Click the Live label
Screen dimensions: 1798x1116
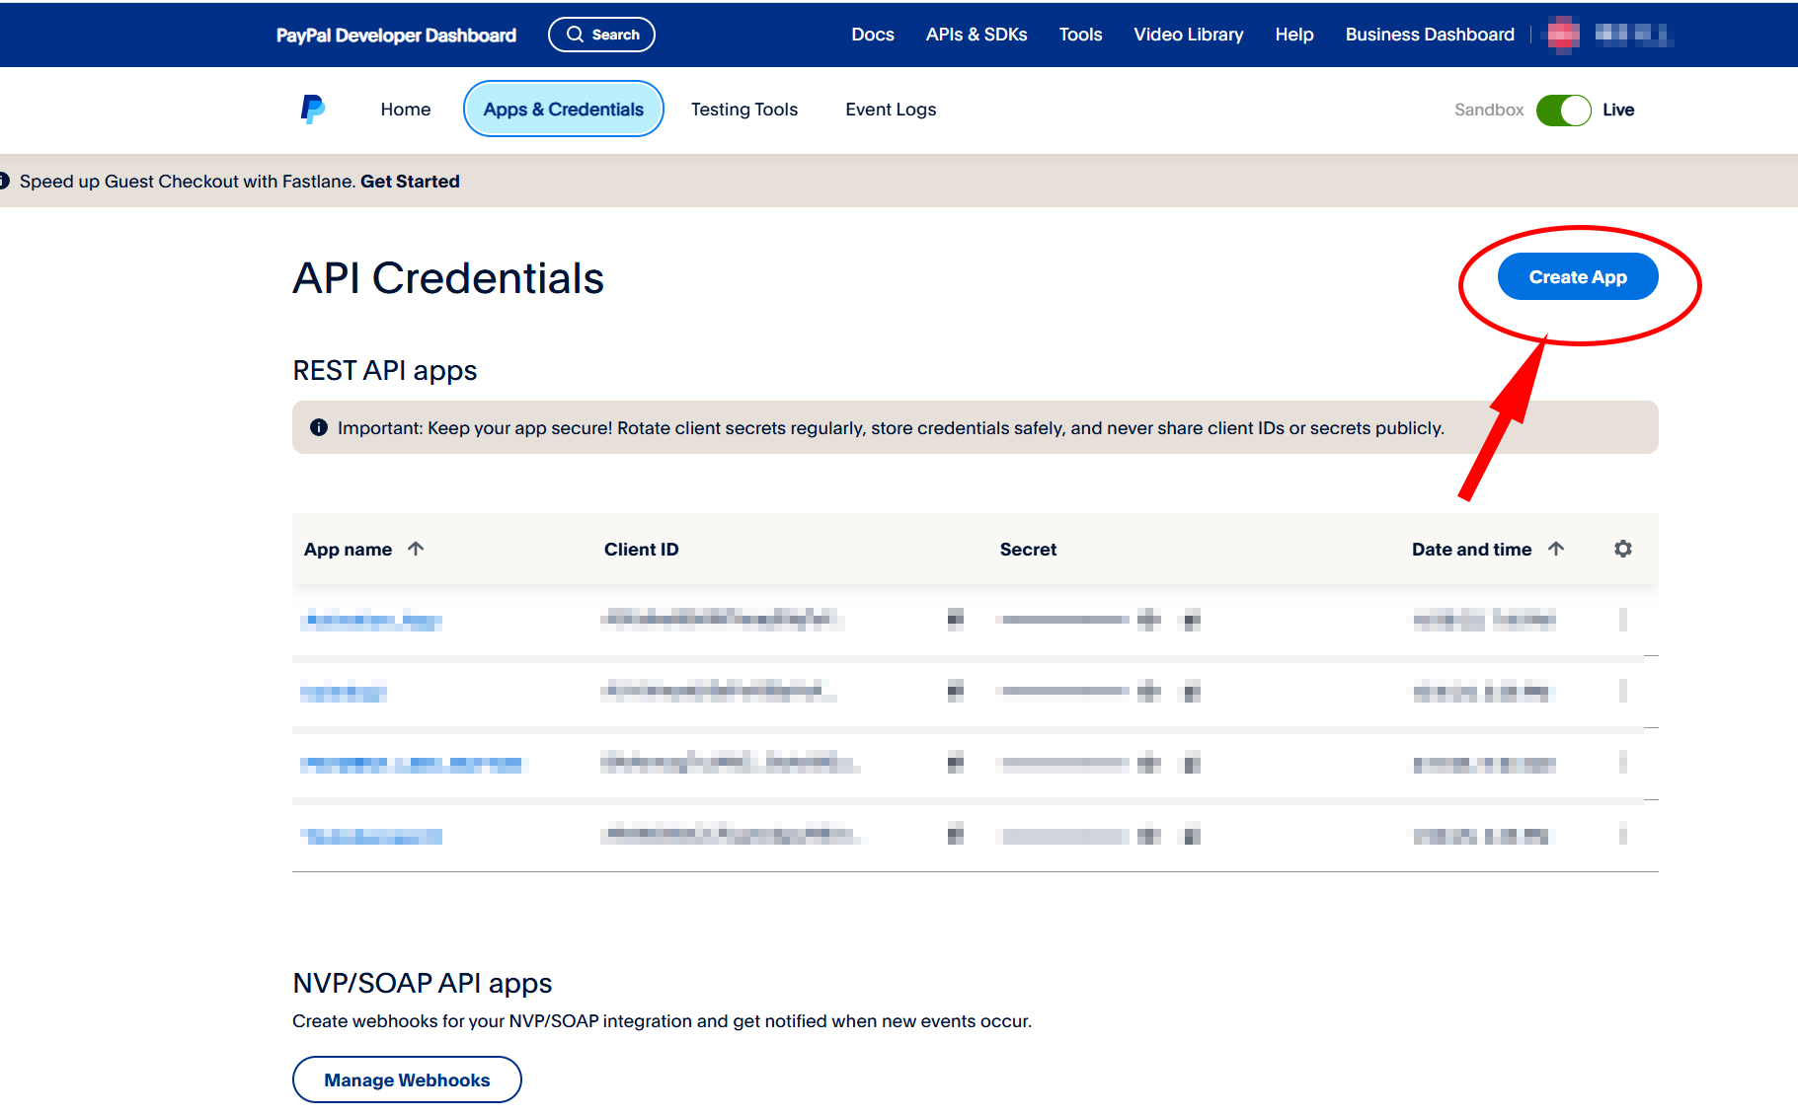(1618, 110)
